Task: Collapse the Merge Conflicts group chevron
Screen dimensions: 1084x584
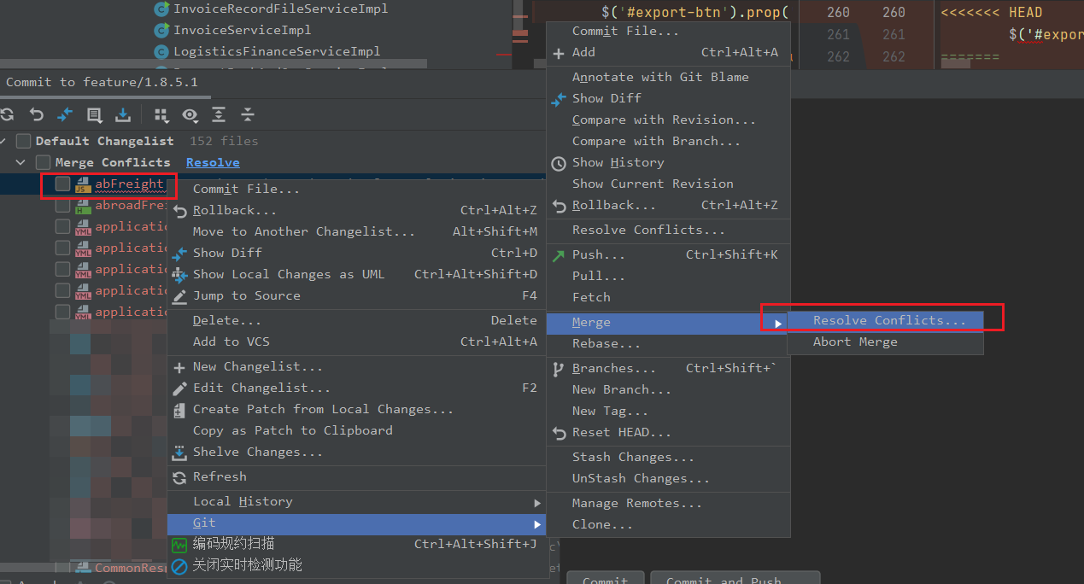Action: coord(20,161)
